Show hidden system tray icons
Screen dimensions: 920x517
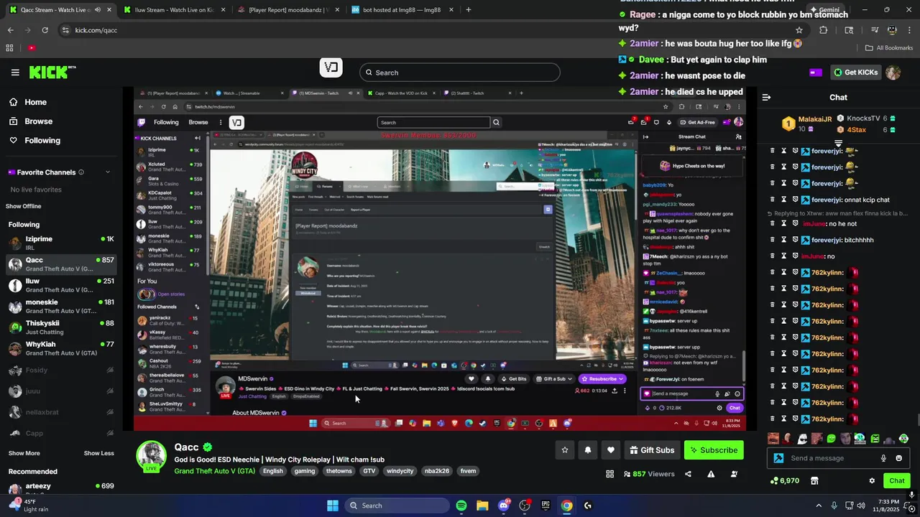[818, 506]
